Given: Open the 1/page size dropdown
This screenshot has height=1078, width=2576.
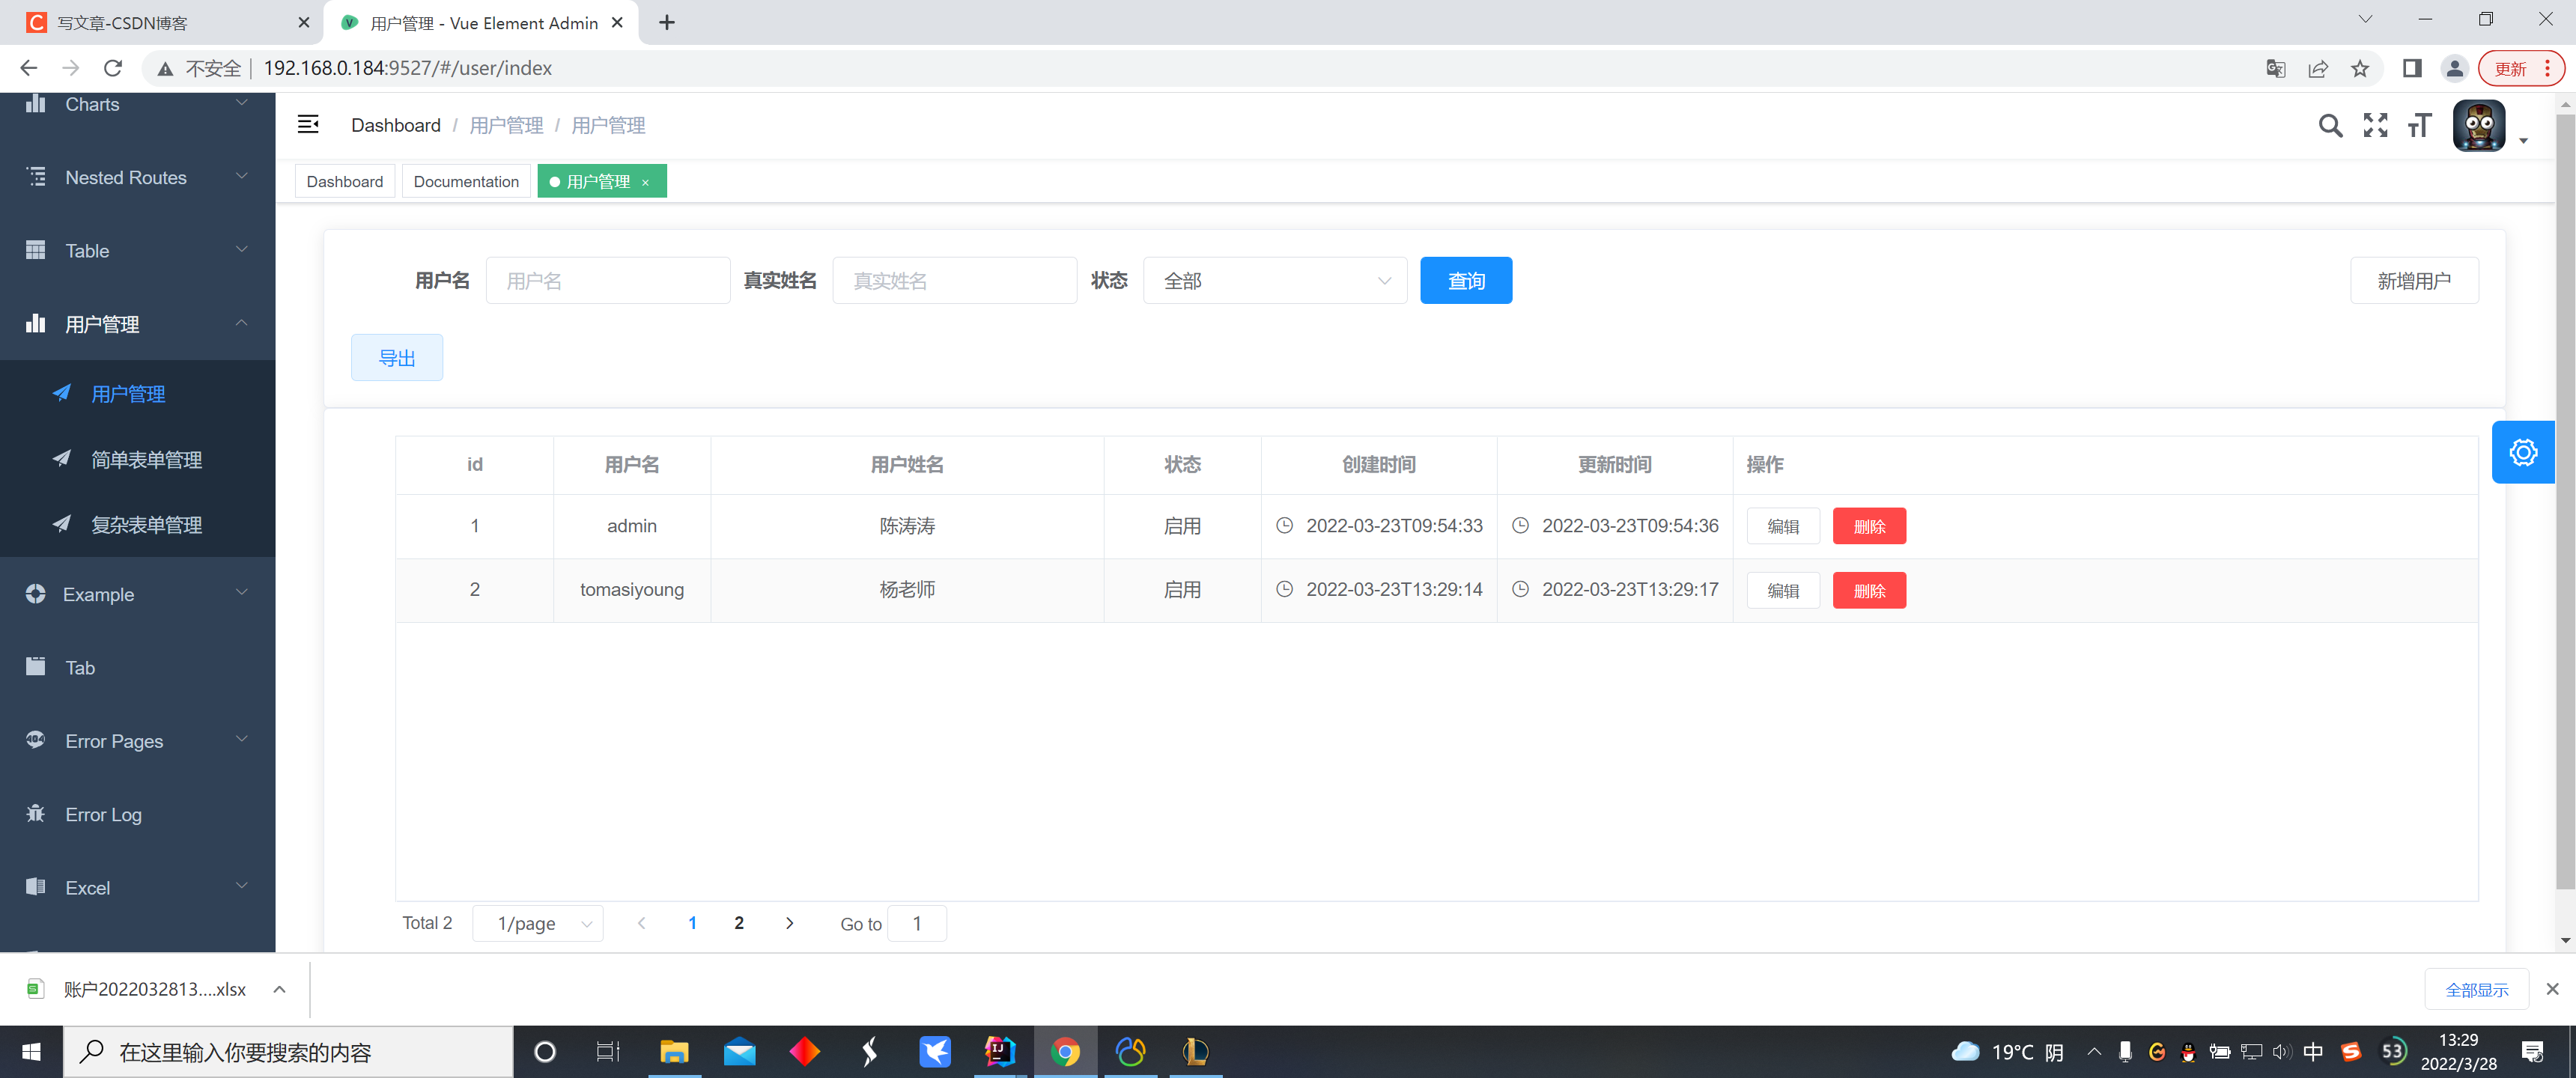Looking at the screenshot, I should (538, 923).
